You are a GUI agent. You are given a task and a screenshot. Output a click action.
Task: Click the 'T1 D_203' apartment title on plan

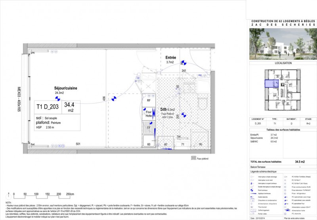(x=48, y=107)
